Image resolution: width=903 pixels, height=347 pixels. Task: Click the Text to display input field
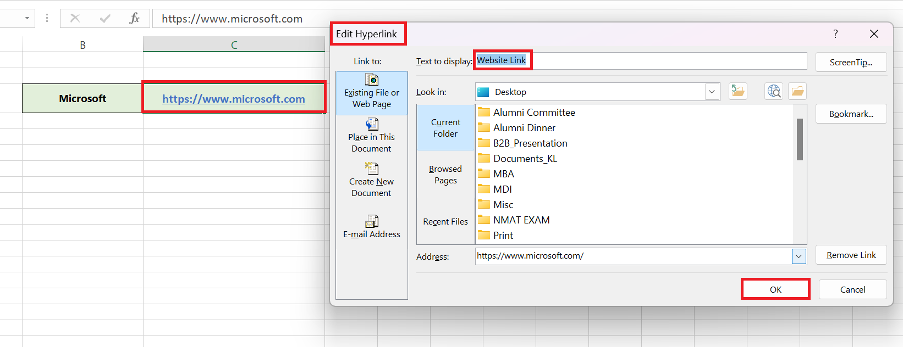pyautogui.click(x=641, y=61)
